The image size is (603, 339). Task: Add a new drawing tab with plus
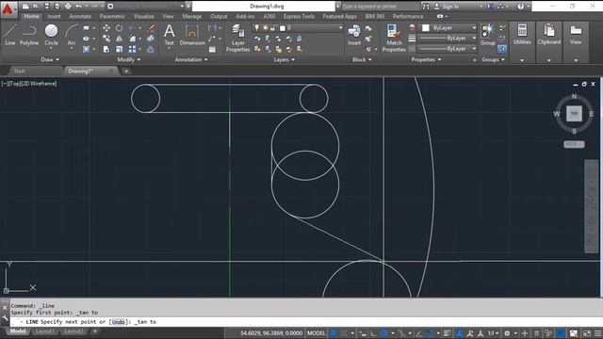coord(126,72)
